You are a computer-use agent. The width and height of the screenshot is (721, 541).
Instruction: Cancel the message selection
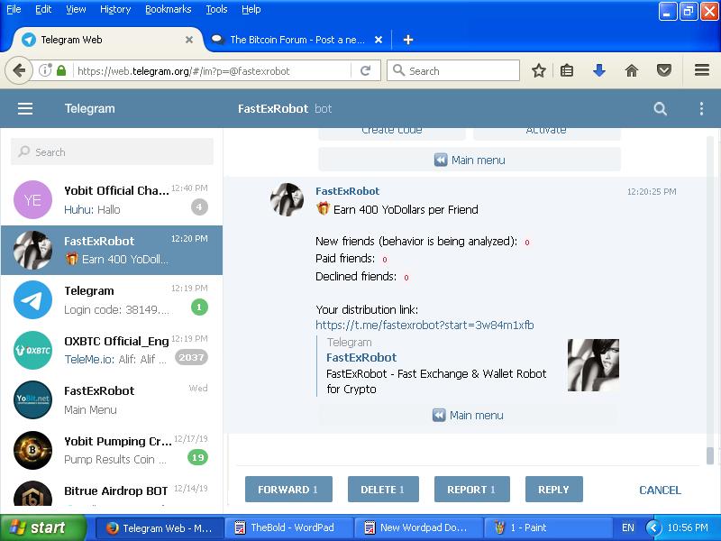pos(660,490)
